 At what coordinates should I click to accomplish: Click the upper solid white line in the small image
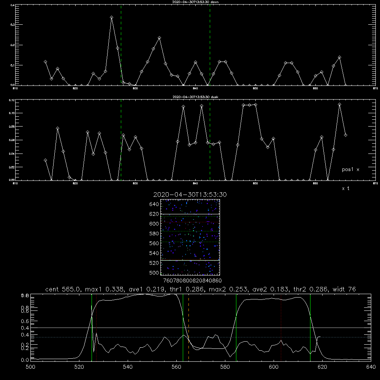click(x=190, y=214)
